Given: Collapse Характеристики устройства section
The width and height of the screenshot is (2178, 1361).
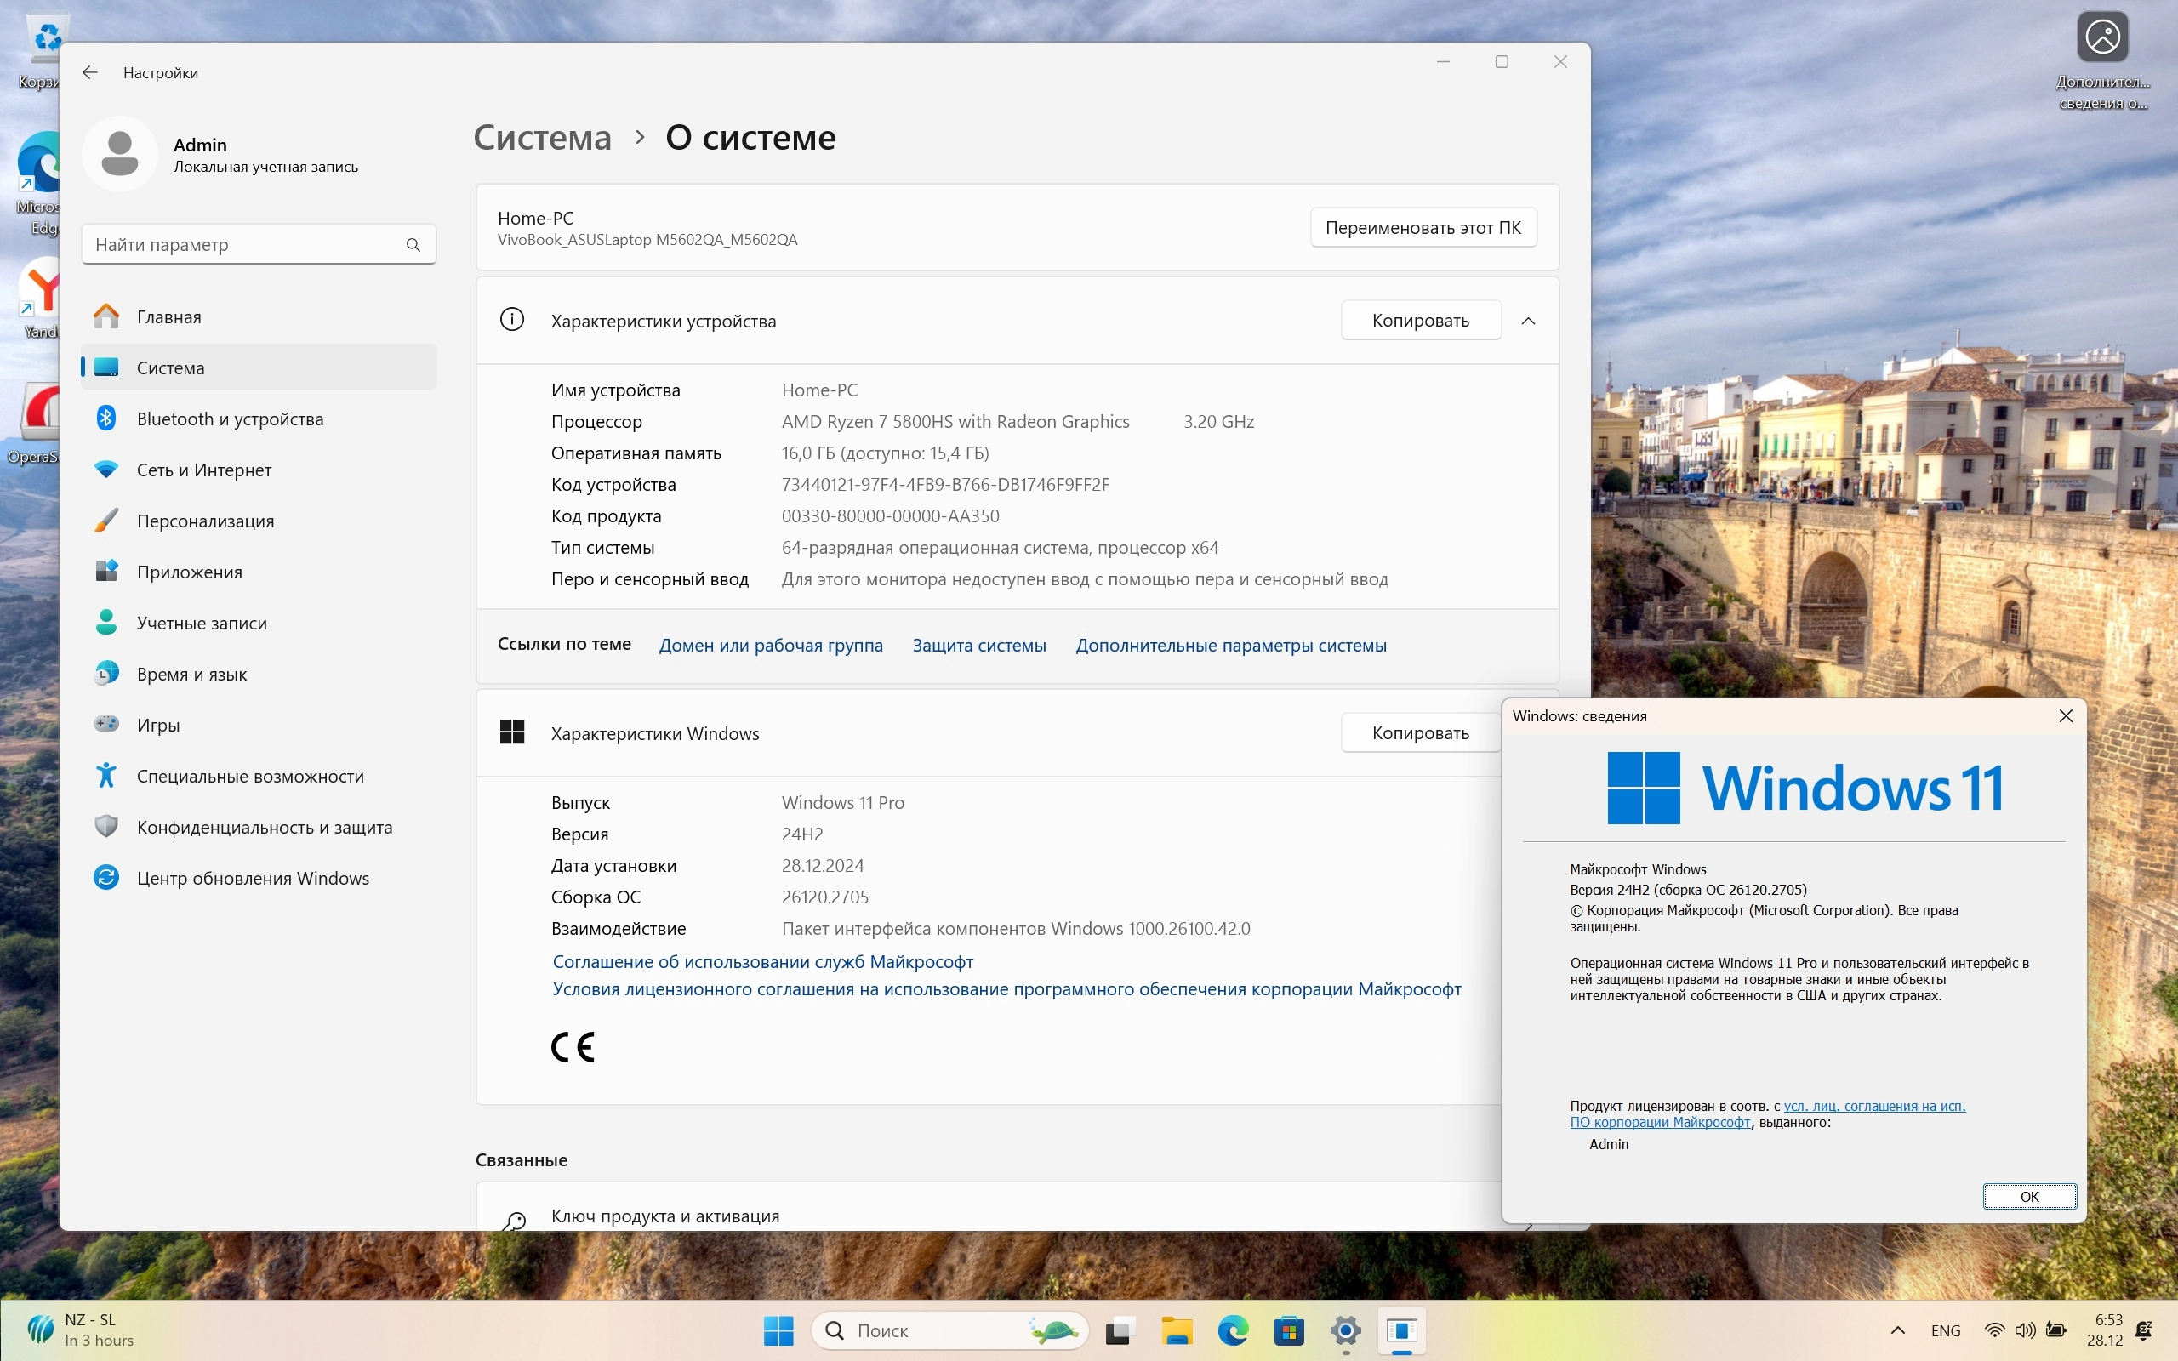Looking at the screenshot, I should pyautogui.click(x=1528, y=322).
